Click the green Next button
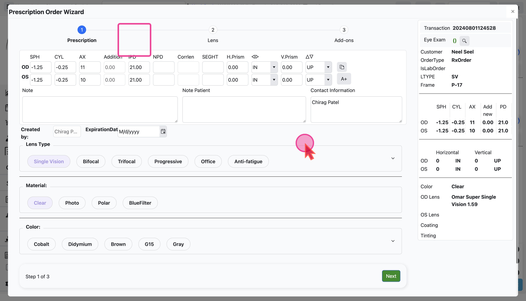This screenshot has width=526, height=301. click(391, 276)
